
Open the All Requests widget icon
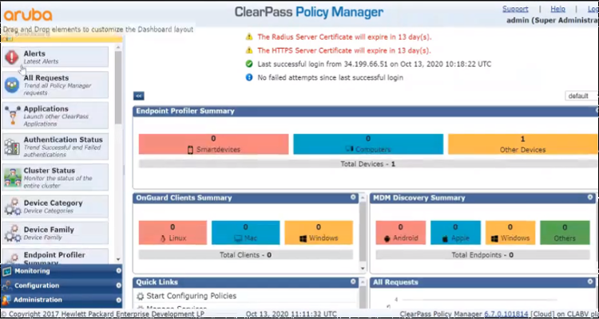click(x=12, y=85)
